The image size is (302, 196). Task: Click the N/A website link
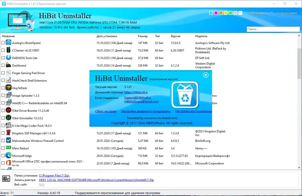[42, 184]
